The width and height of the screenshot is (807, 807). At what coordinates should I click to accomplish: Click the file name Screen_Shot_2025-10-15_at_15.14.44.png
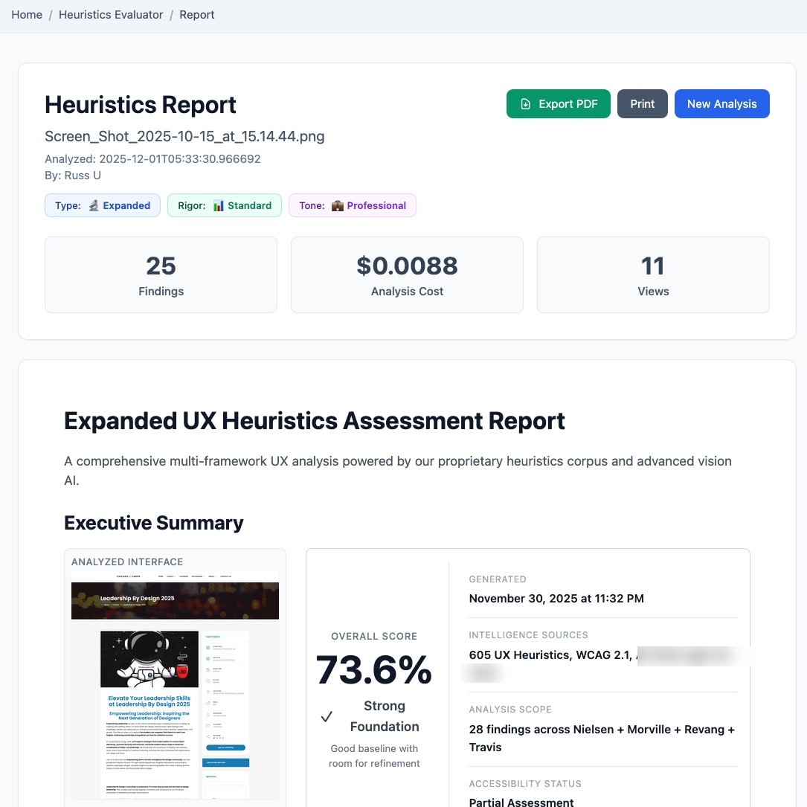pyautogui.click(x=184, y=136)
